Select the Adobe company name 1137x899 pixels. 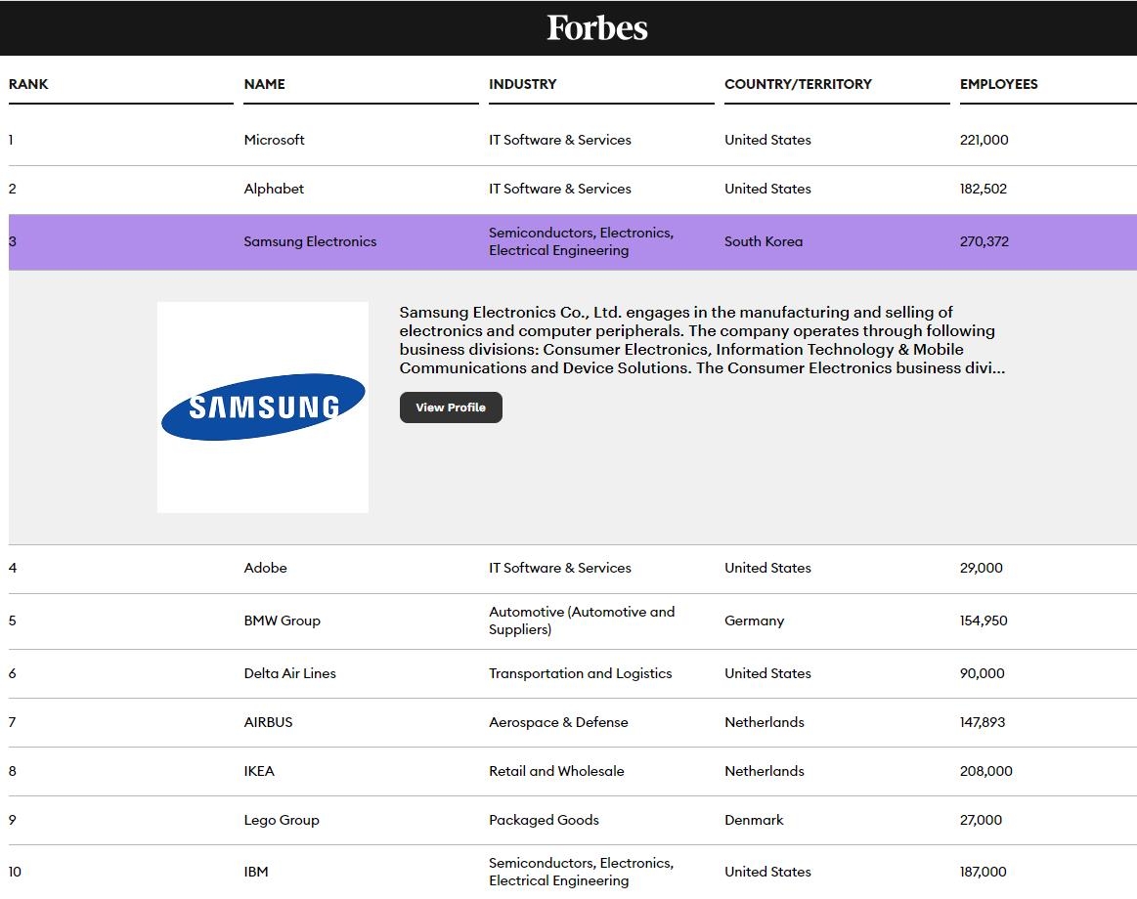point(265,568)
